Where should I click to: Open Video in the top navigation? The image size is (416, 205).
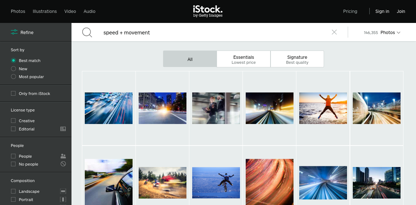[x=70, y=11]
